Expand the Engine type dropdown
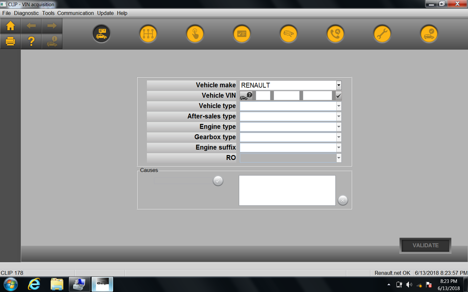468x292 pixels. coord(339,127)
